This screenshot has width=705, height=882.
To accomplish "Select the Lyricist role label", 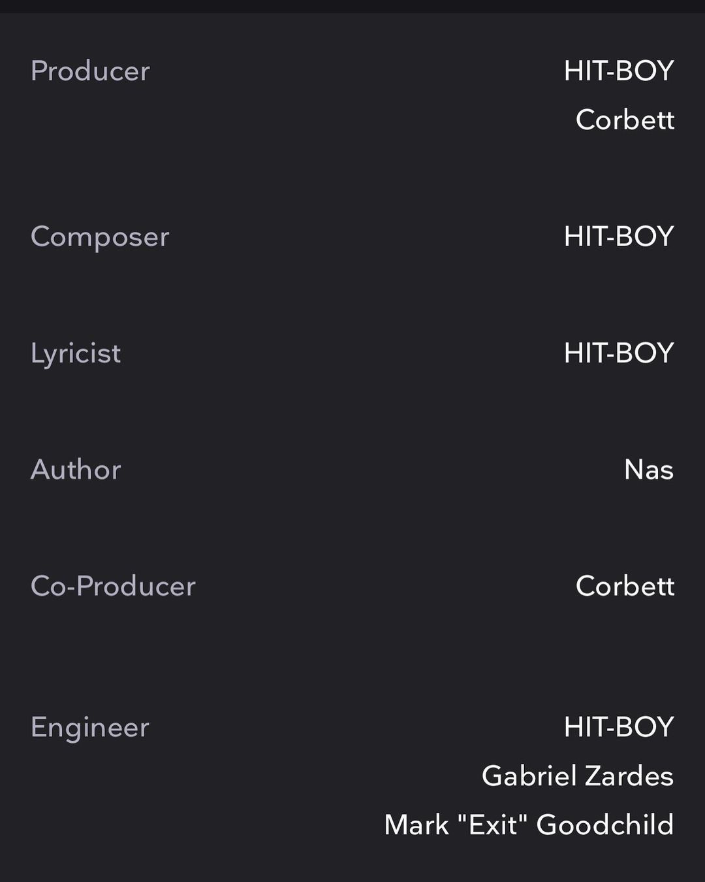I will tap(76, 353).
